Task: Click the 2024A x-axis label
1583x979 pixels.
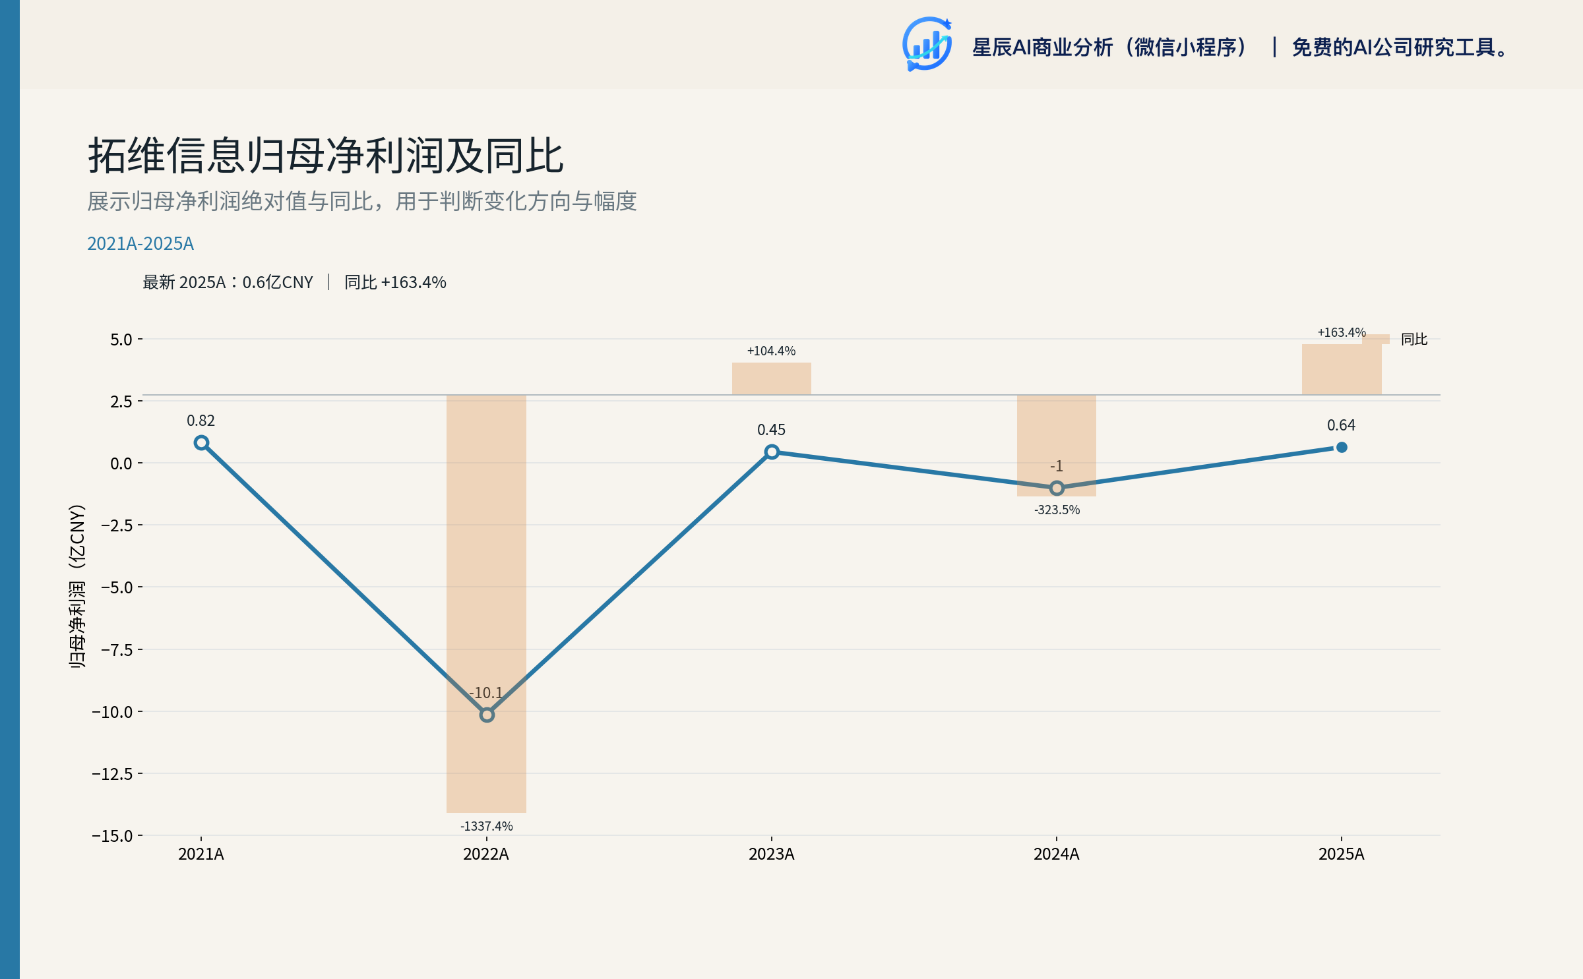Action: tap(1057, 854)
